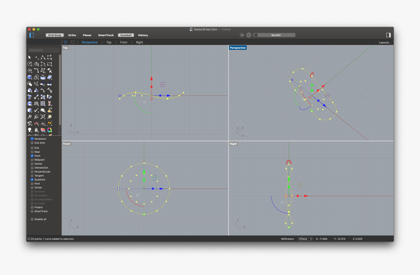This screenshot has width=420, height=275.
Task: Enable the Midpoint object snap
Action: tap(32, 160)
